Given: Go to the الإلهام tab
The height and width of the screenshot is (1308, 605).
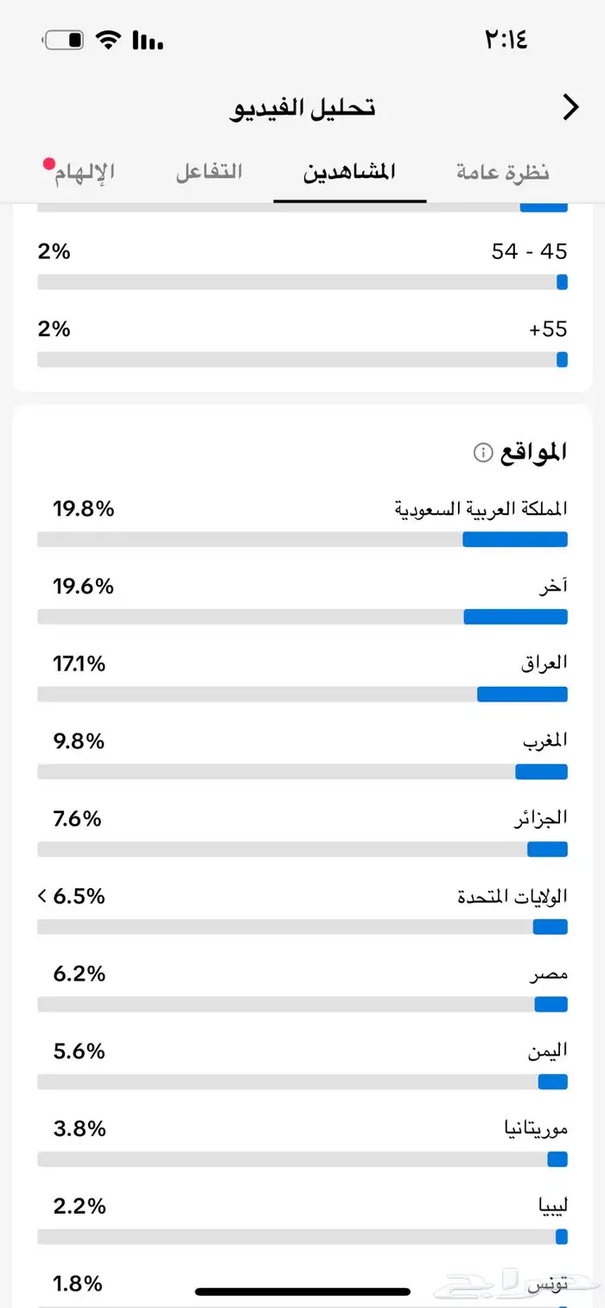Looking at the screenshot, I should (85, 173).
